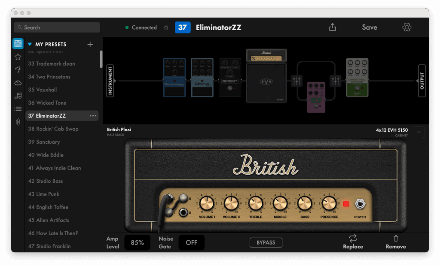
Task: Adjust the TREBLE knob
Action: point(256,203)
